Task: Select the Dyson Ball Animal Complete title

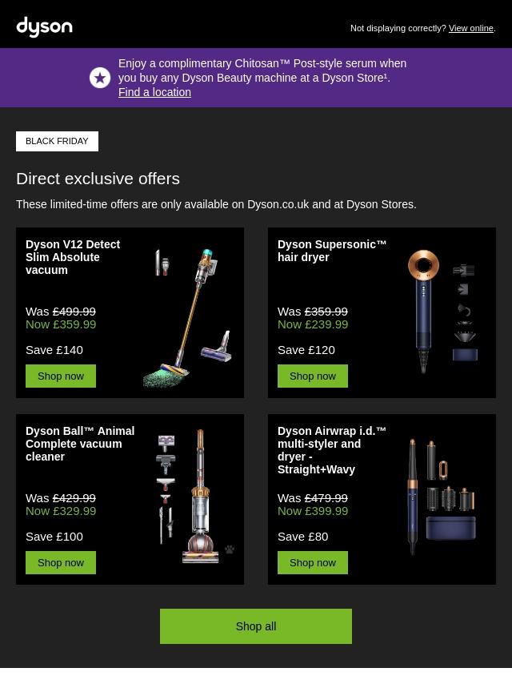Action: tap(80, 444)
